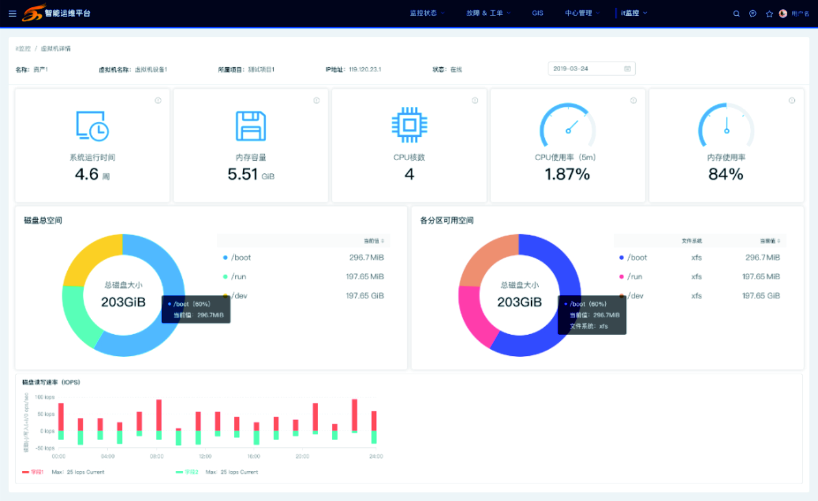
Task: Click the it监控 breadcrumb link
Action: tap(23, 49)
